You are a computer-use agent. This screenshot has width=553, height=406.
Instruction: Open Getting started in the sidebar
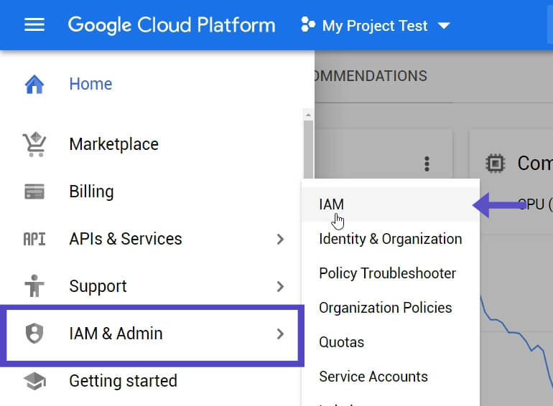tap(123, 381)
